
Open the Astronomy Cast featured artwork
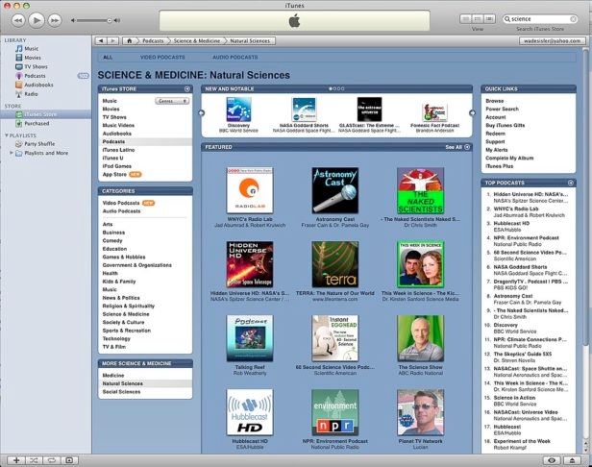pos(334,190)
